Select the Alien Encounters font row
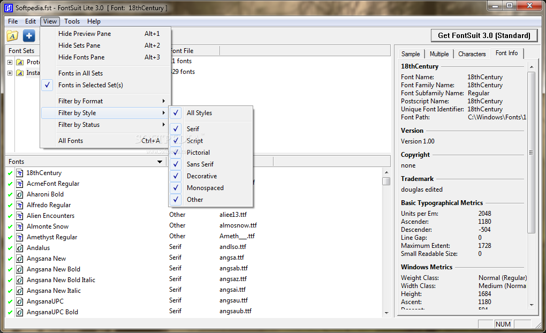 (50, 216)
